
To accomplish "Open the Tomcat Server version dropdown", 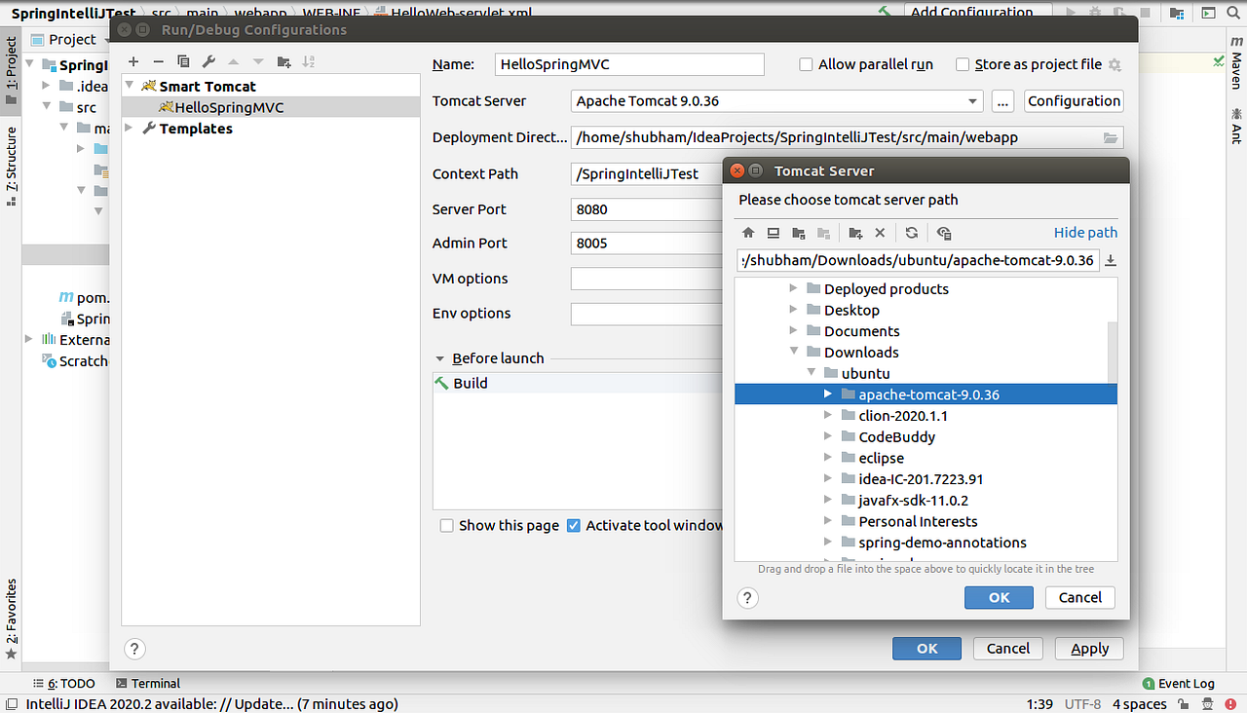I will click(971, 100).
